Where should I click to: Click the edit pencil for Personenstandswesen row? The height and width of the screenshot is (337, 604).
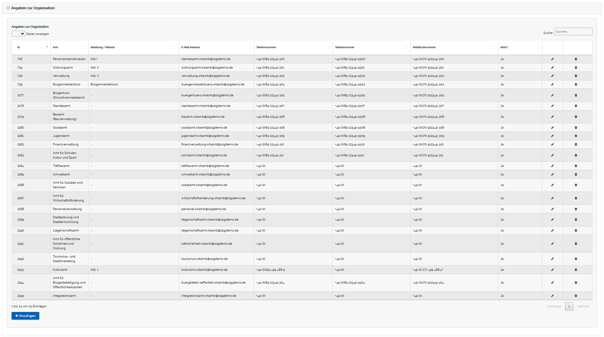[552, 59]
